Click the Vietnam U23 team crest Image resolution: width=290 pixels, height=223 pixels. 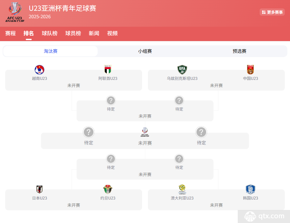coord(40,70)
